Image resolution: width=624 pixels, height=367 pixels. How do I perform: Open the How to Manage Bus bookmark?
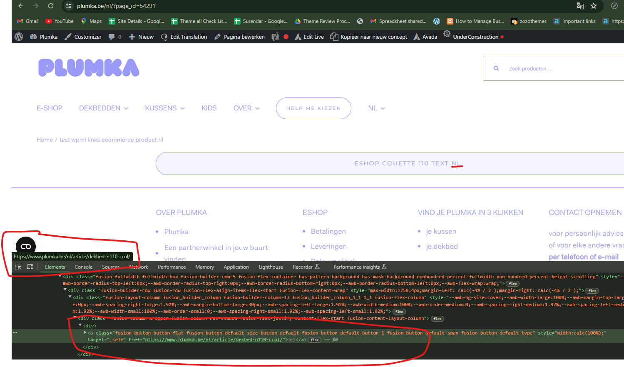tap(475, 21)
